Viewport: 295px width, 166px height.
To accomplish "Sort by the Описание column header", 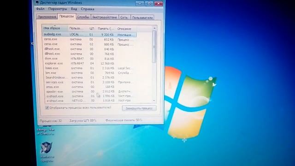I will point(126,29).
